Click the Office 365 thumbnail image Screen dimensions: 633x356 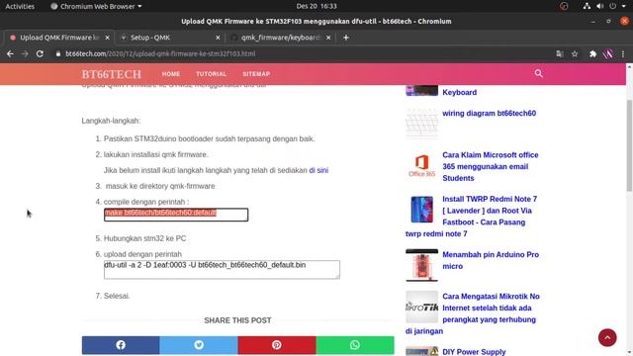pos(422,165)
